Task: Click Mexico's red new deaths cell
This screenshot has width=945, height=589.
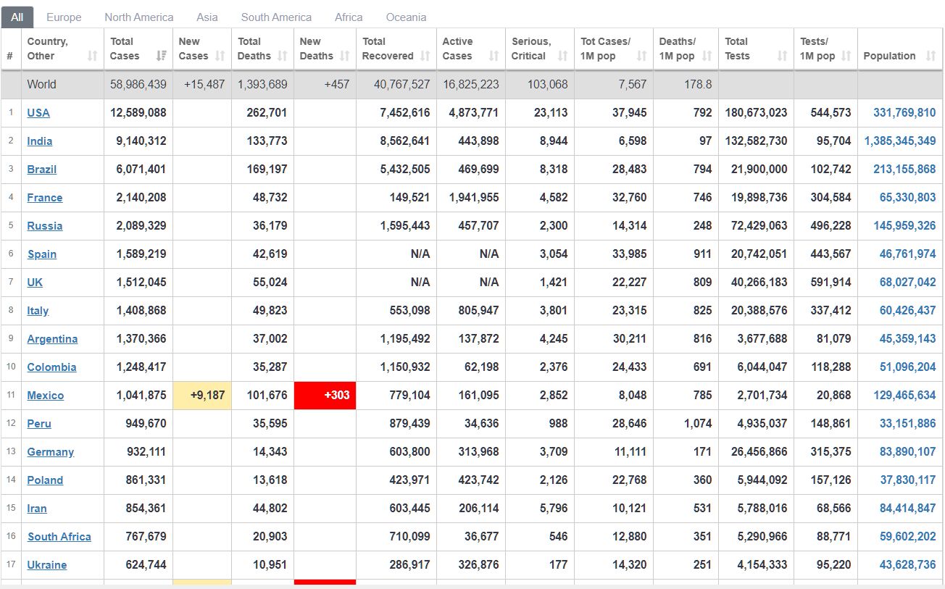Action: 325,395
